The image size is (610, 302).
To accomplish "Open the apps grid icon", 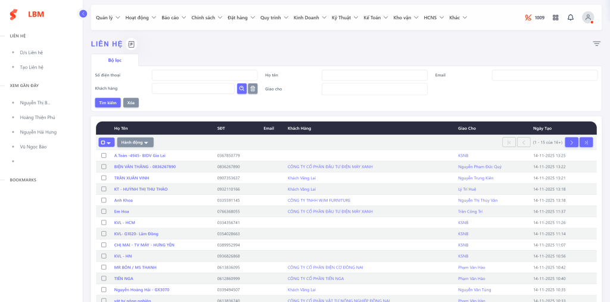I will pyautogui.click(x=555, y=17).
